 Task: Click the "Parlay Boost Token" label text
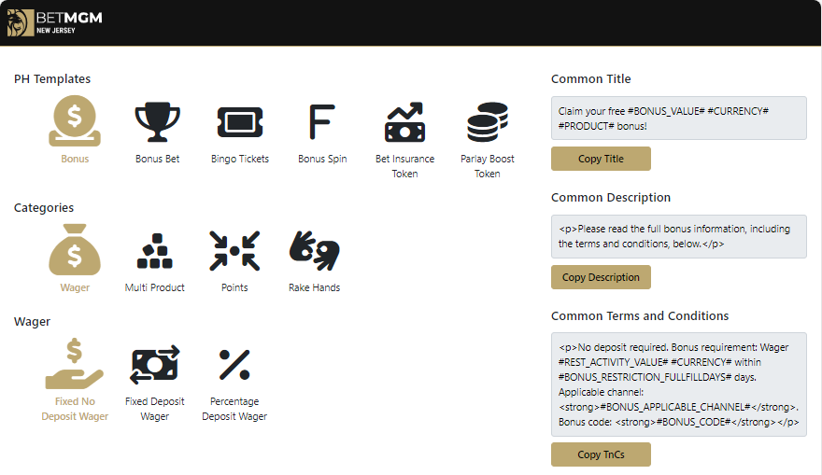pos(488,166)
